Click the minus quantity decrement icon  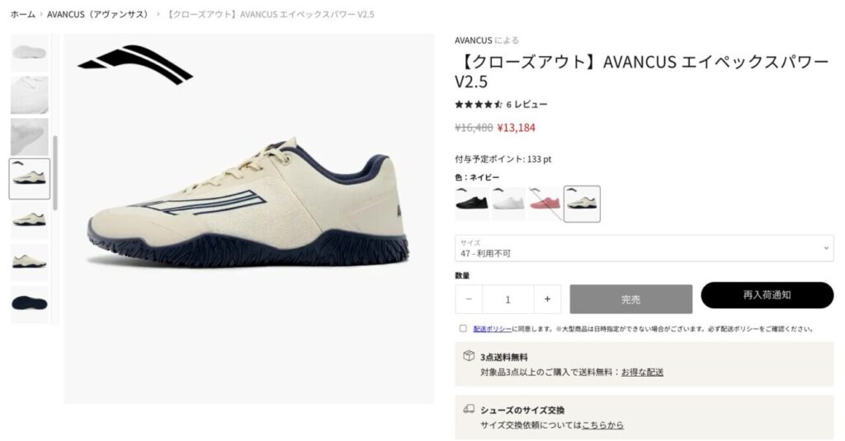pos(469,299)
